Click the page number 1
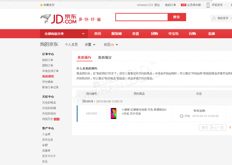This screenshot has height=165, width=232. tap(230, 128)
